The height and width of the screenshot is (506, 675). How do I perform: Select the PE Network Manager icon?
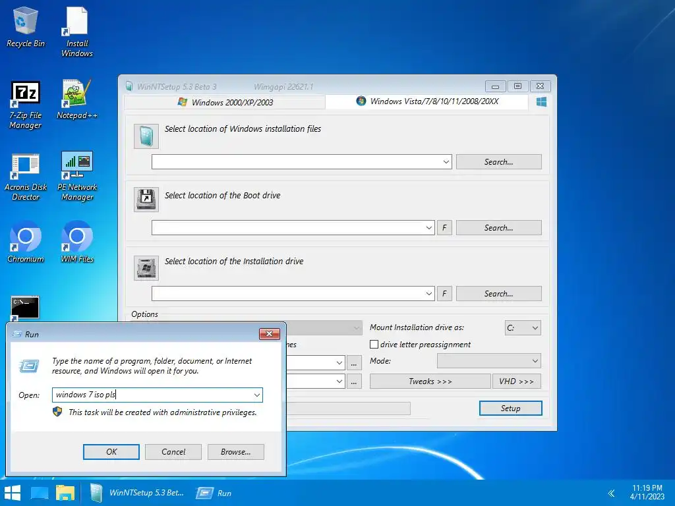coord(76,177)
